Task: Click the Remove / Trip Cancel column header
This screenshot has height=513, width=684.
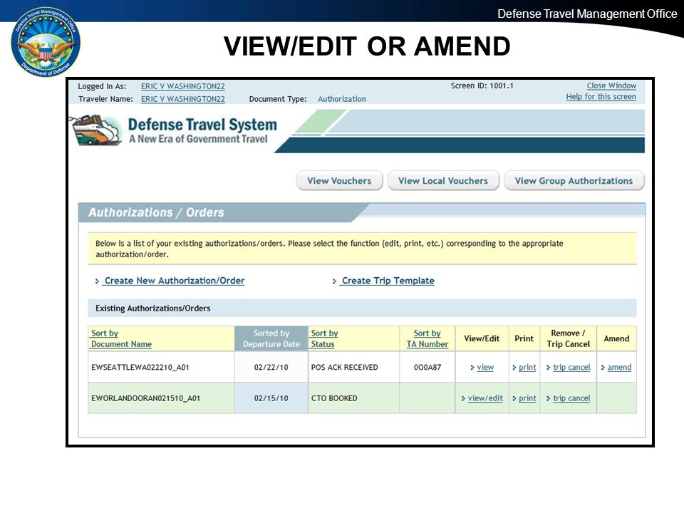Action: (x=568, y=338)
